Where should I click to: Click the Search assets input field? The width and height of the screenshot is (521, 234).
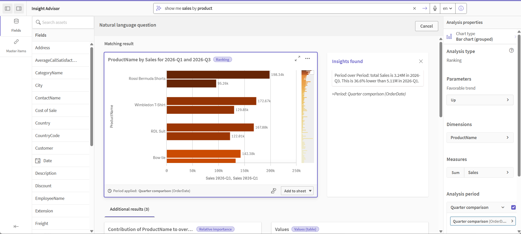(x=63, y=22)
